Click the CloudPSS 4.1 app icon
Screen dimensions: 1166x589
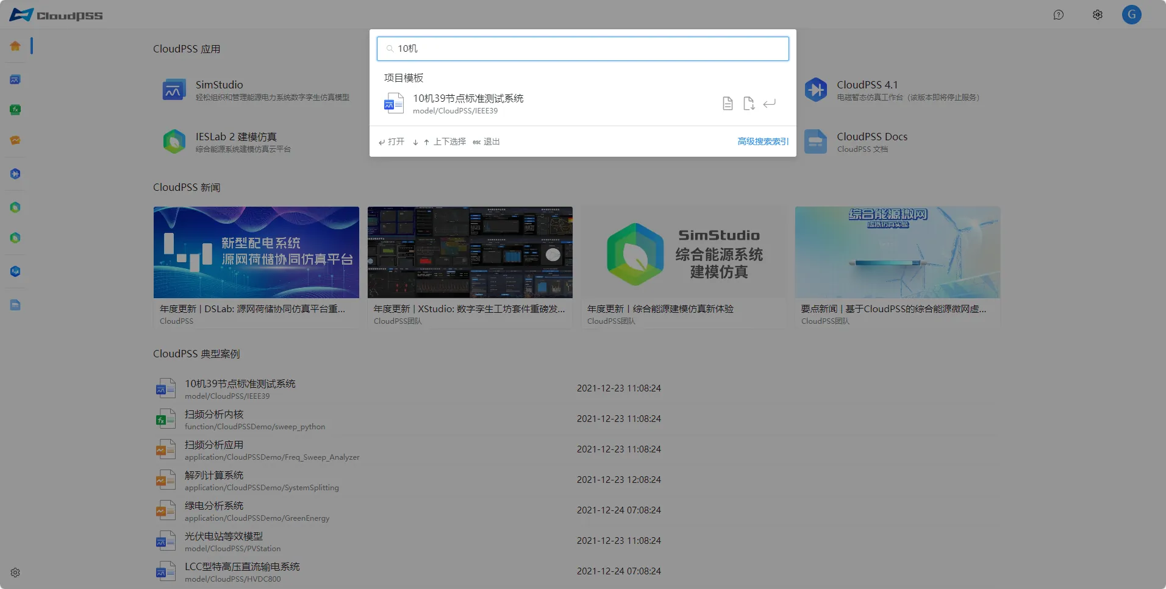[x=816, y=90]
